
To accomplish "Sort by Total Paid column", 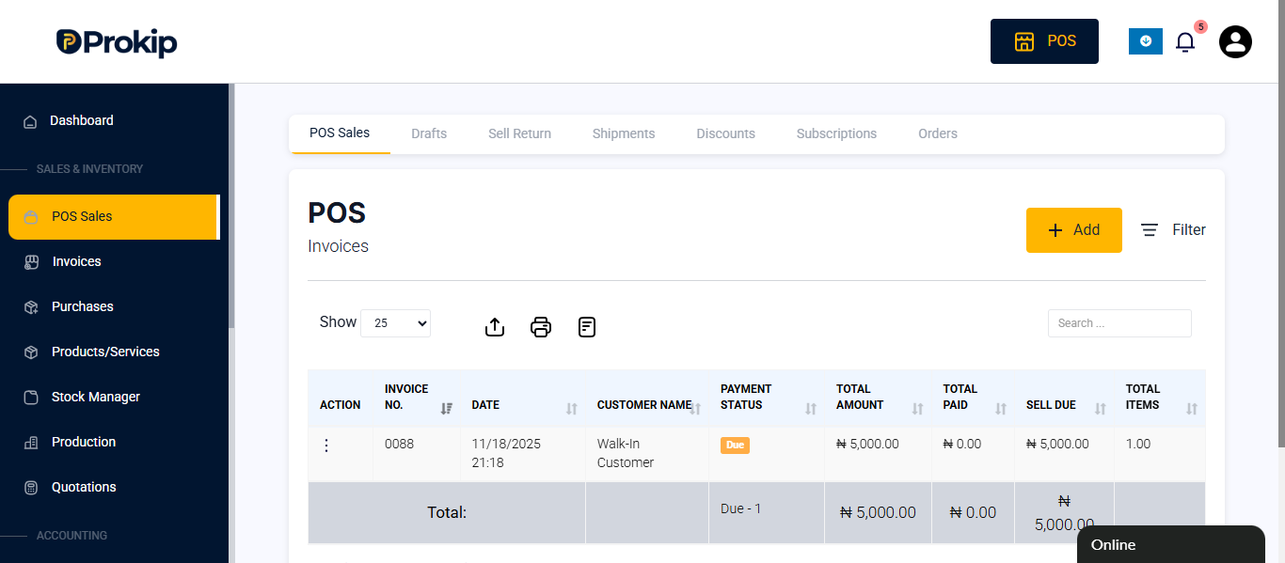I will coord(974,398).
